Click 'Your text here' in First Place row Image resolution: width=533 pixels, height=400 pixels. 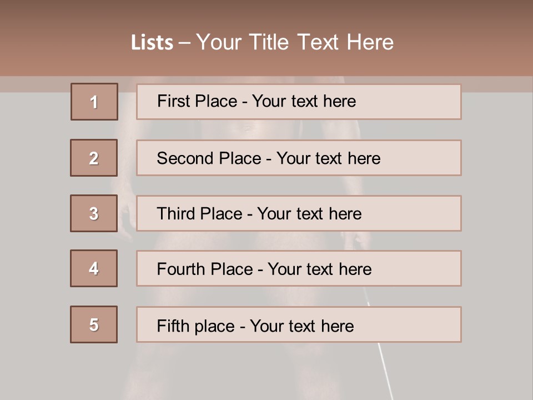point(304,101)
